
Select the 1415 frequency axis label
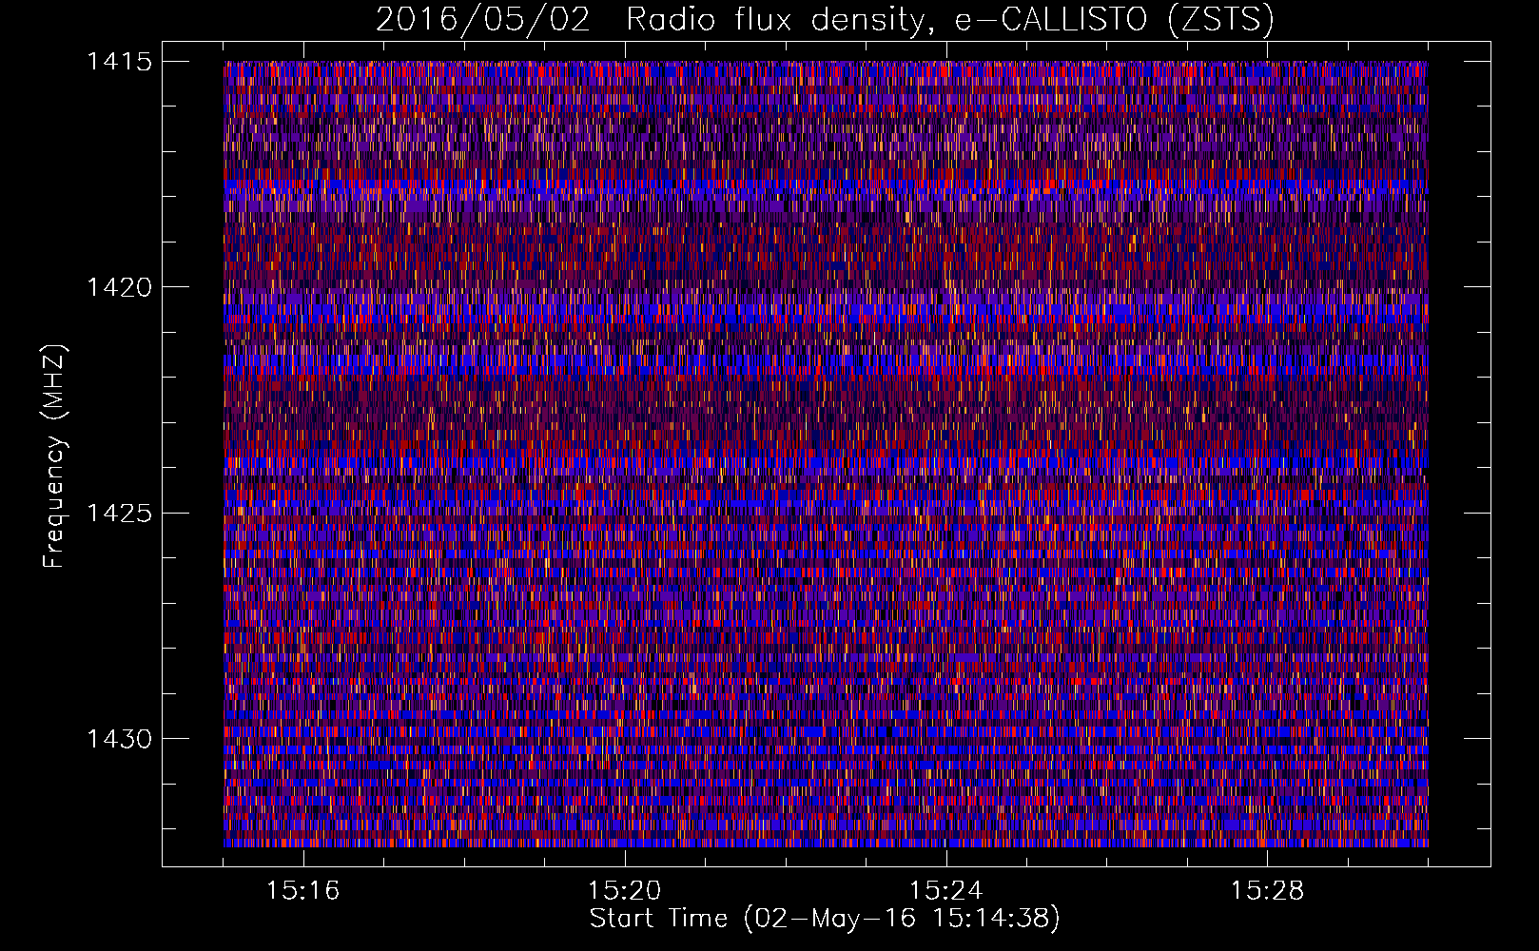(x=119, y=63)
